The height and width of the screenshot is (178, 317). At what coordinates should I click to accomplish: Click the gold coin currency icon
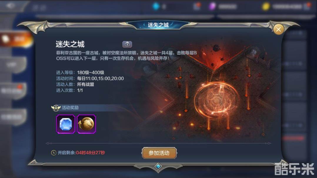(x=266, y=6)
